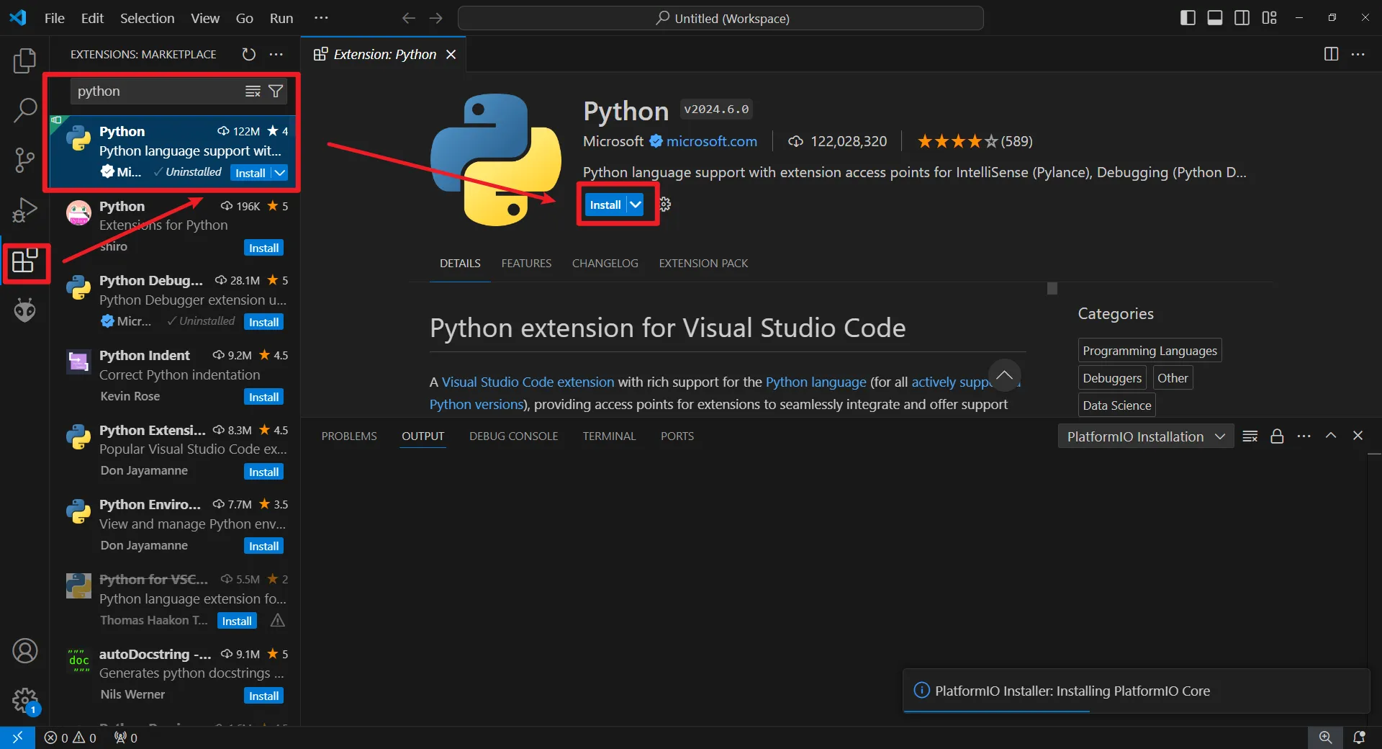
Task: Switch to the TERMINAL panel tab
Action: tap(609, 436)
